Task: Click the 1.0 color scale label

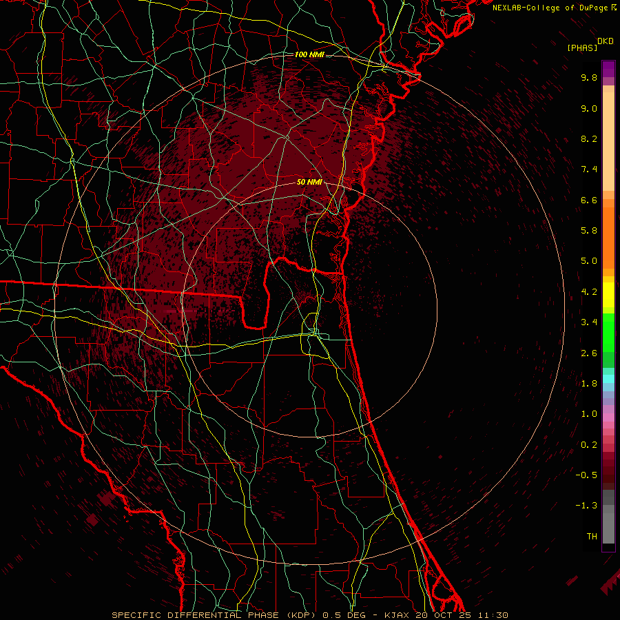Action: pos(589,414)
